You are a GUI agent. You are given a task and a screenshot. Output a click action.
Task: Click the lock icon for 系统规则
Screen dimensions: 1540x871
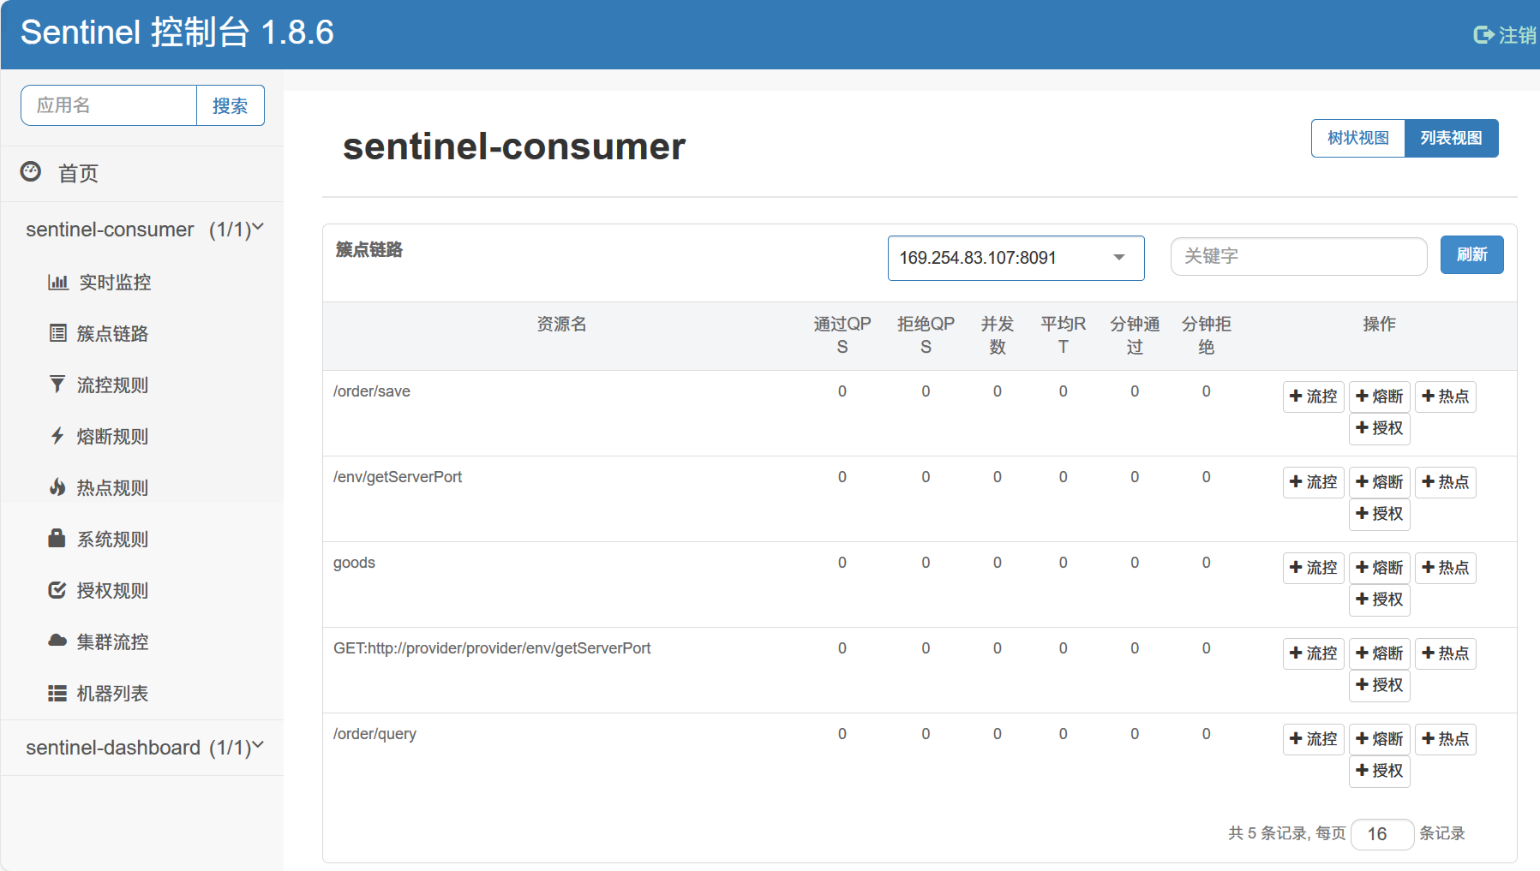pyautogui.click(x=57, y=539)
